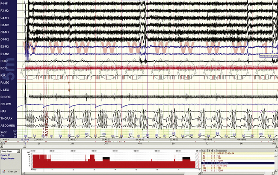Image resolution: width=278 pixels, height=175 pixels.
Task: Select the CHIN channel label
Action: click(x=6, y=61)
